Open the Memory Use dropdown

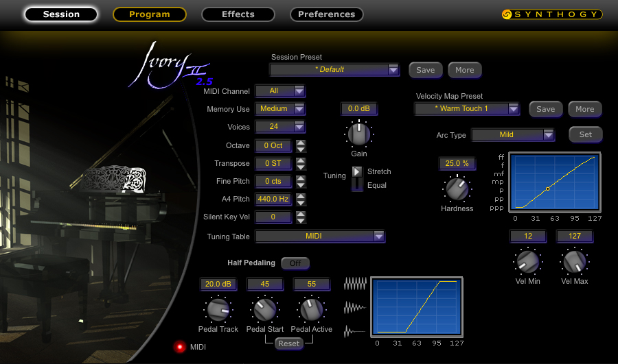pyautogui.click(x=280, y=108)
